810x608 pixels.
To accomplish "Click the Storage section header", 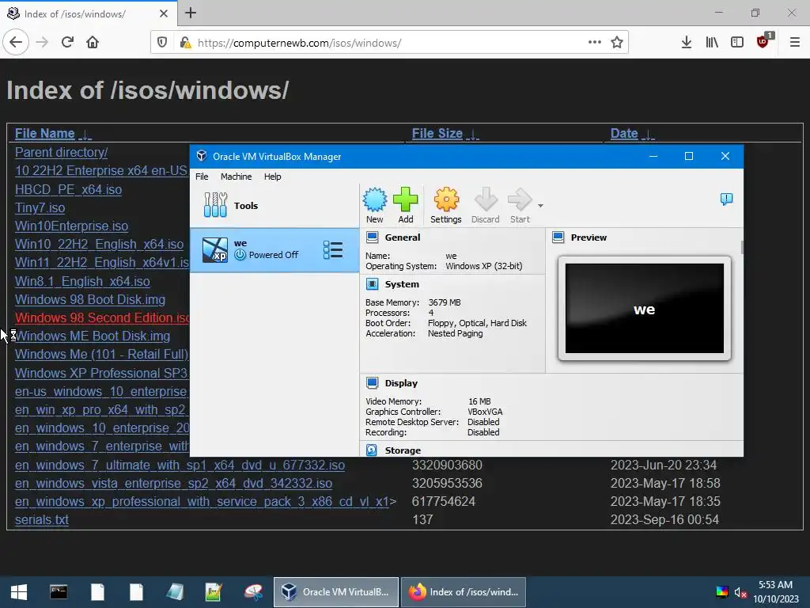I will (403, 450).
